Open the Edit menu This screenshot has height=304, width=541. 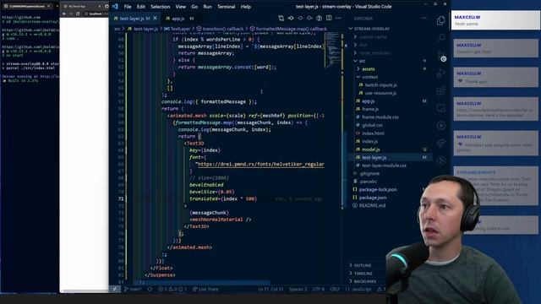pos(141,7)
